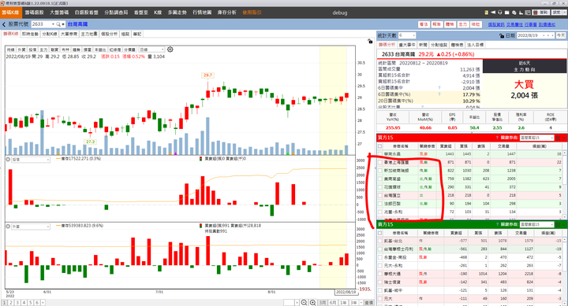
Task: Go to previous date arrow in date field
Action: (x=547, y=35)
